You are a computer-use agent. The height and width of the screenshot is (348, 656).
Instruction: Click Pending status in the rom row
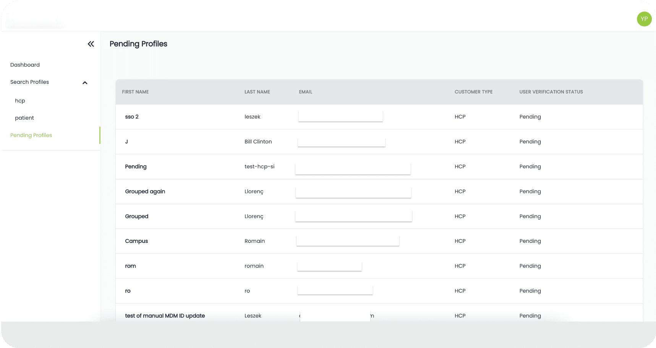tap(530, 266)
